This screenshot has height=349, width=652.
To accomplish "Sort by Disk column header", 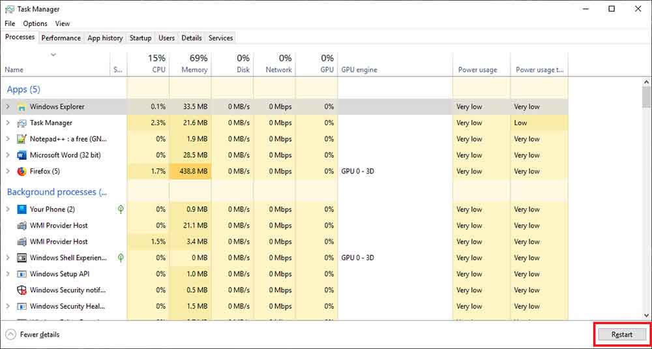I will click(x=233, y=64).
